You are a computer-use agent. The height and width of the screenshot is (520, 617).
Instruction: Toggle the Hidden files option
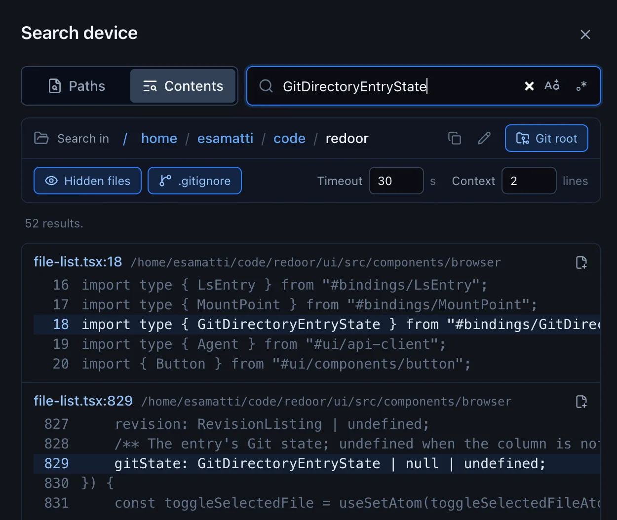coord(87,181)
